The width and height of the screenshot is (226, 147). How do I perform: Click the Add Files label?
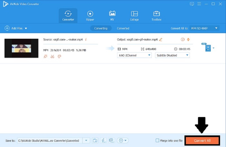click(17, 29)
